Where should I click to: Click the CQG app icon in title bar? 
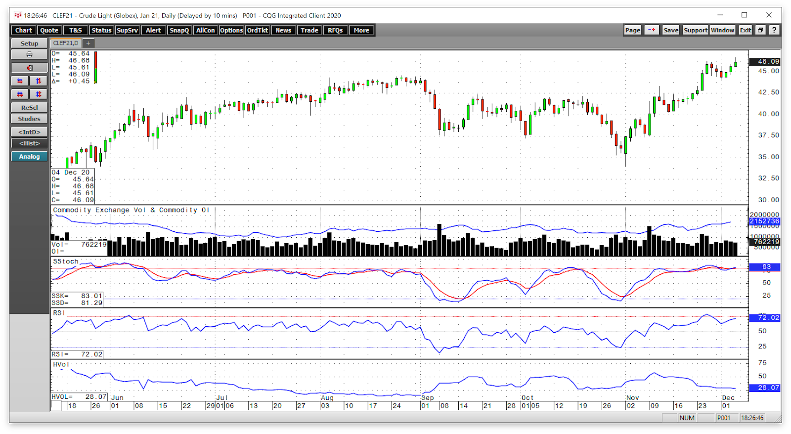18,15
